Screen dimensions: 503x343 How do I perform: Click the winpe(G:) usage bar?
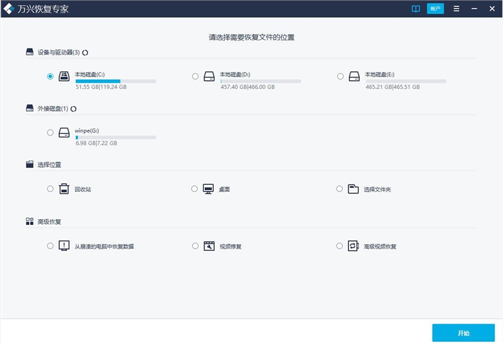pos(116,138)
